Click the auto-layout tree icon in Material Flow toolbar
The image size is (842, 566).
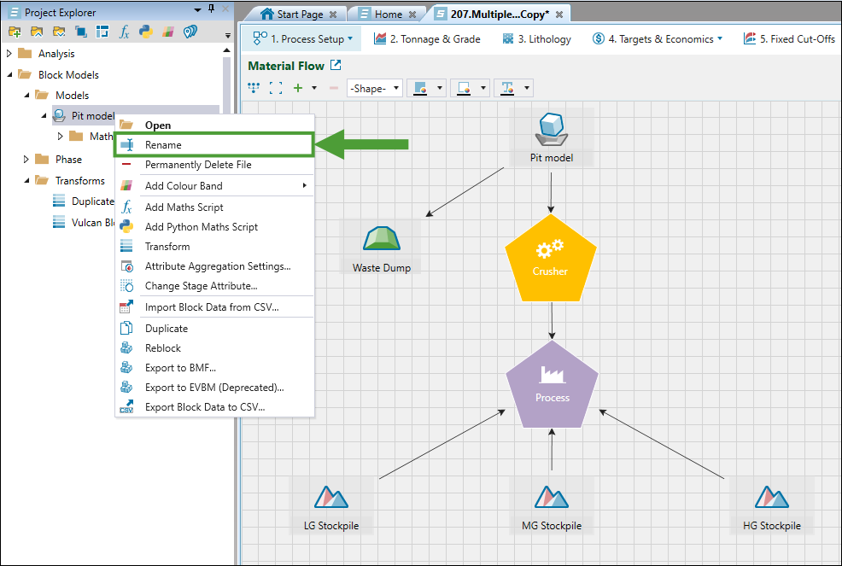coord(254,88)
